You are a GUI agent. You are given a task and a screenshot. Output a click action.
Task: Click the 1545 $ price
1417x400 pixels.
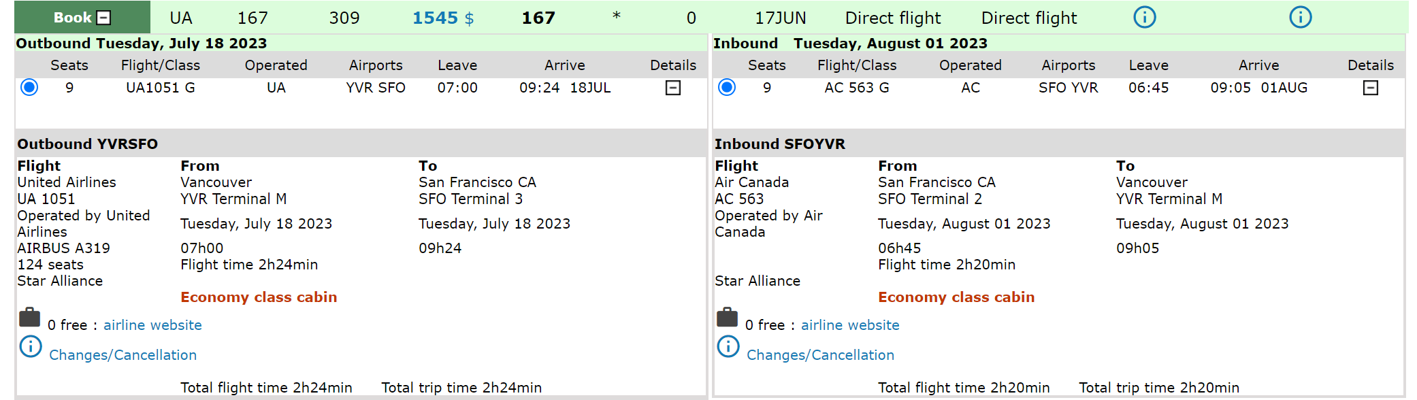[436, 18]
